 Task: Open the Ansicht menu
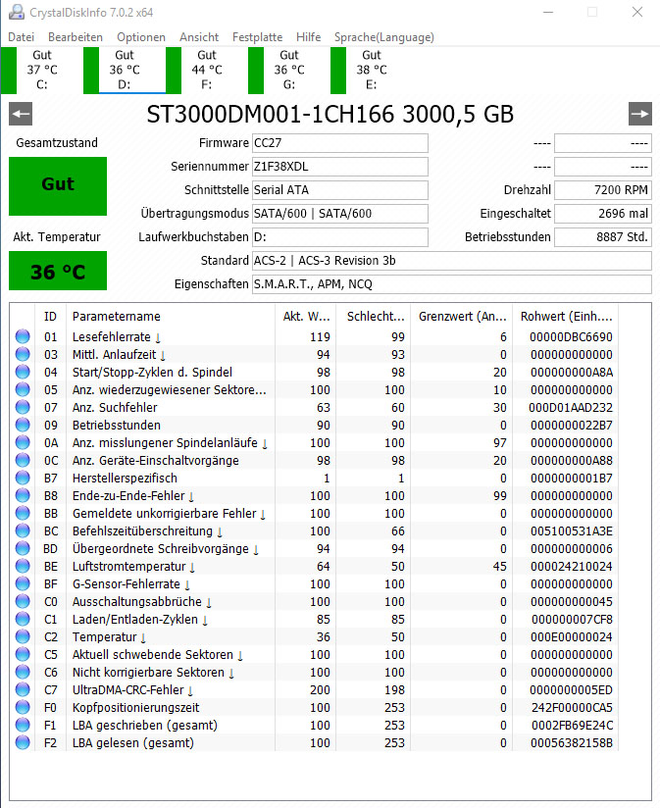coord(199,37)
